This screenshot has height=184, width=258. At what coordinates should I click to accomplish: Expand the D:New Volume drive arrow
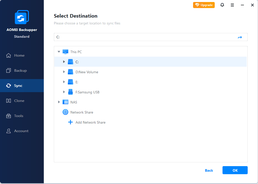(64, 72)
